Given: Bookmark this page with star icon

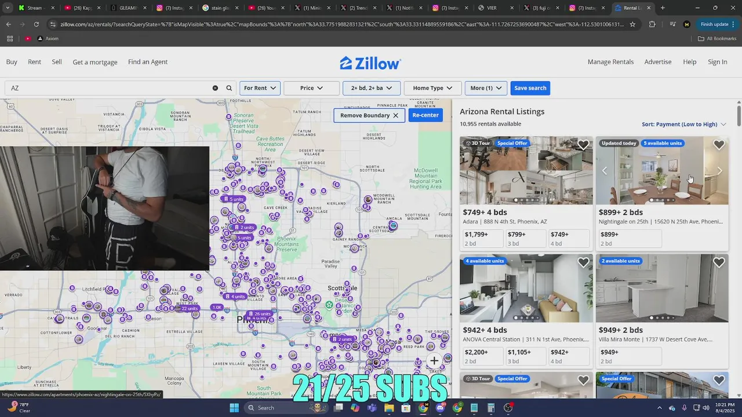Looking at the screenshot, I should pyautogui.click(x=632, y=24).
